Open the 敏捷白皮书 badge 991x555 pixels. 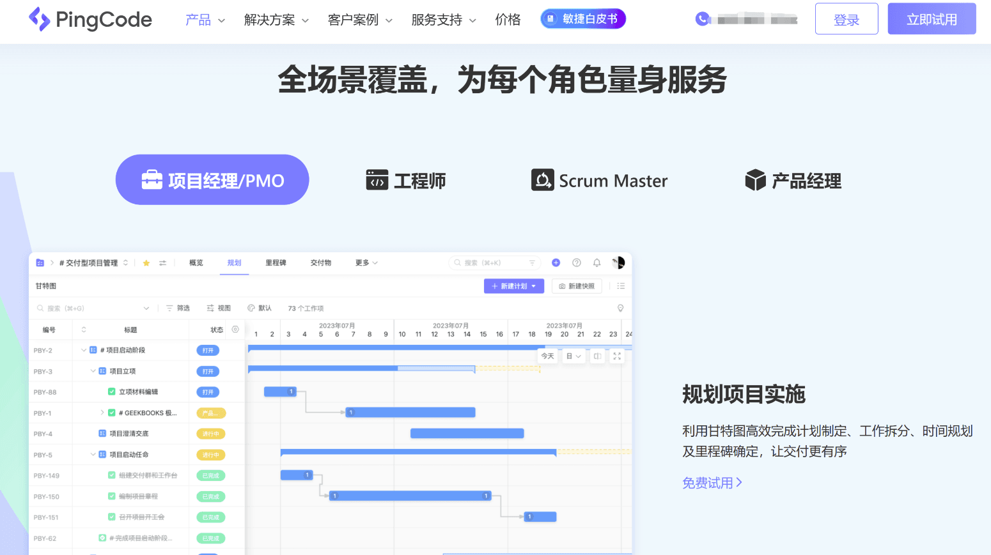pyautogui.click(x=583, y=19)
